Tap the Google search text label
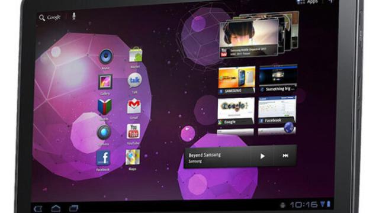 [54, 17]
